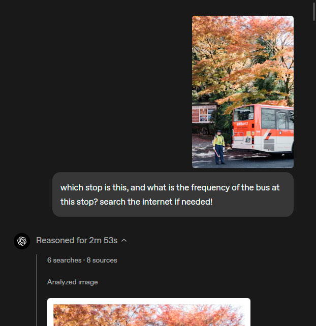View the '8 sources' list
The image size is (316, 326).
coord(102,260)
